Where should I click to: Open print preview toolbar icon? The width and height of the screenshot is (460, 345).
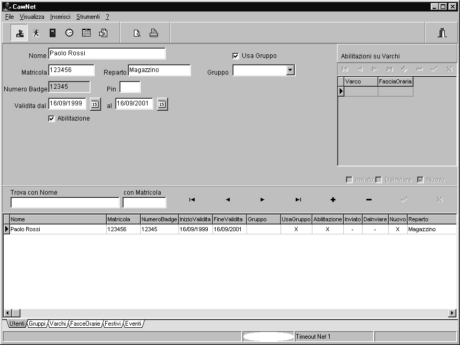click(x=137, y=33)
